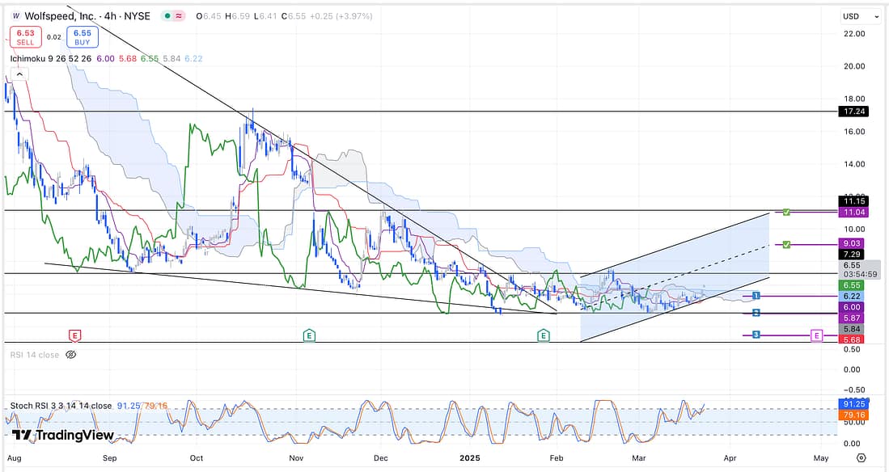Click the order marker labeled 1 at 6.22

[756, 297]
